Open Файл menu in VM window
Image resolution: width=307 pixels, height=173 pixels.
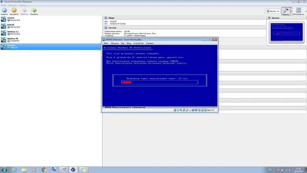pyautogui.click(x=106, y=43)
